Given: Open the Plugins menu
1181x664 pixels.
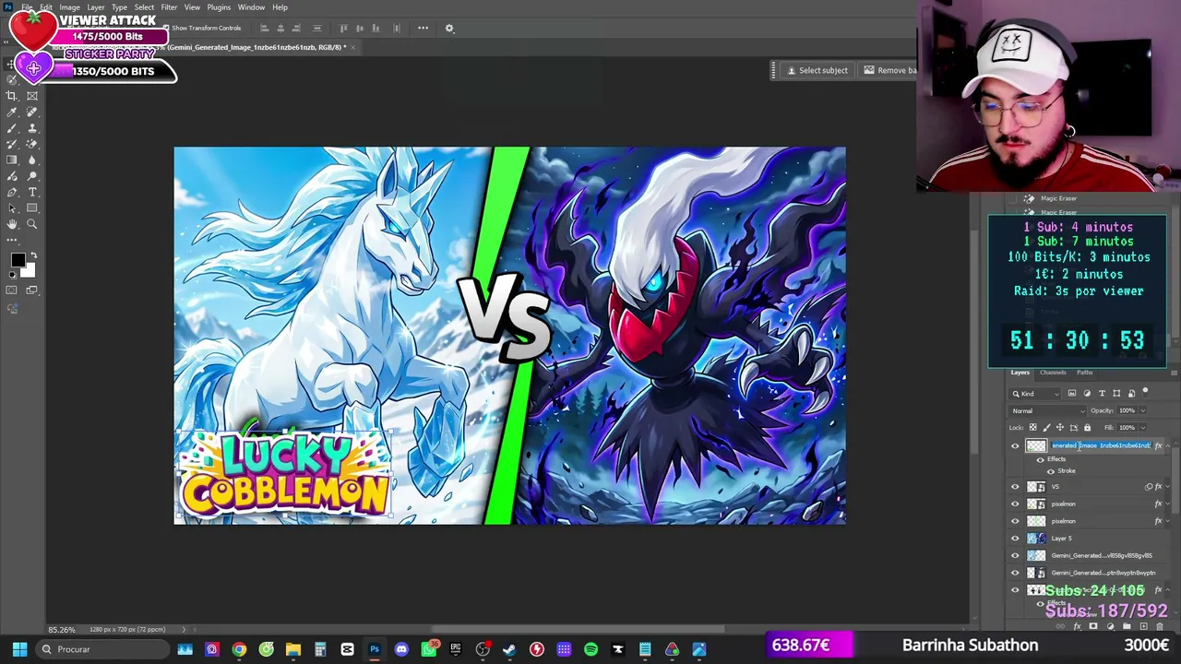Looking at the screenshot, I should point(219,7).
